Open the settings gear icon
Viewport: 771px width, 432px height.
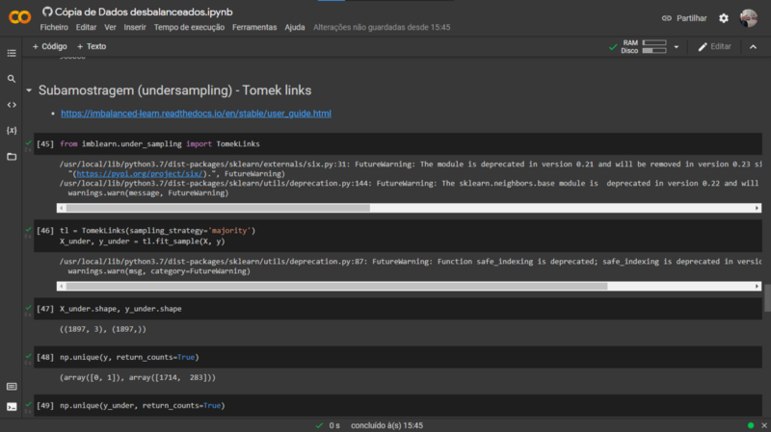tap(724, 18)
